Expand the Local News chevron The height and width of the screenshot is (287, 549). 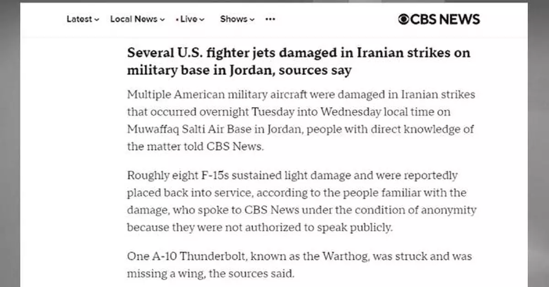click(x=162, y=20)
